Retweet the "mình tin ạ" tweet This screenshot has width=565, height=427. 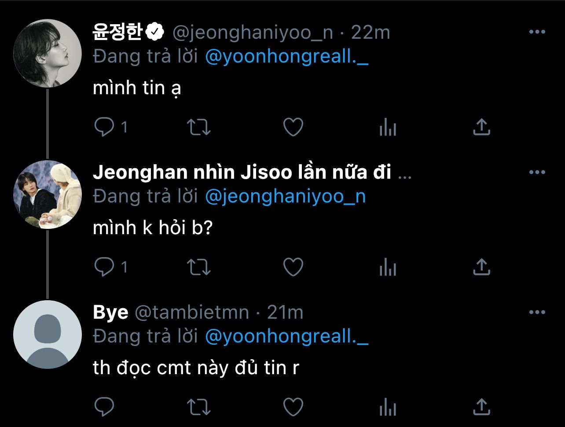199,127
